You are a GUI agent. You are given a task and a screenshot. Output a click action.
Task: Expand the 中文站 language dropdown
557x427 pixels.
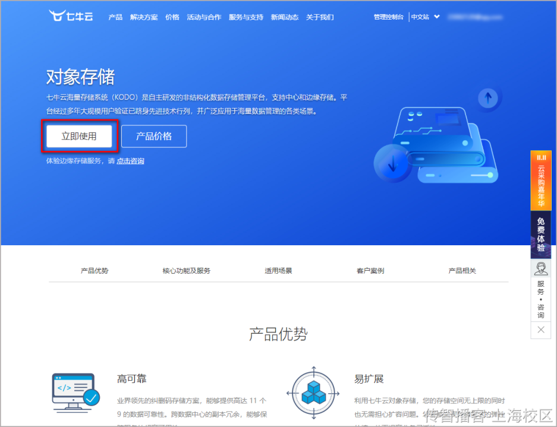click(x=425, y=17)
